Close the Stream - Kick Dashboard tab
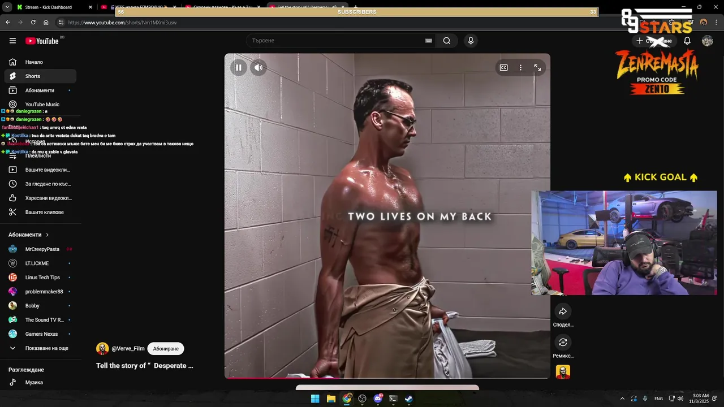 tap(90, 7)
